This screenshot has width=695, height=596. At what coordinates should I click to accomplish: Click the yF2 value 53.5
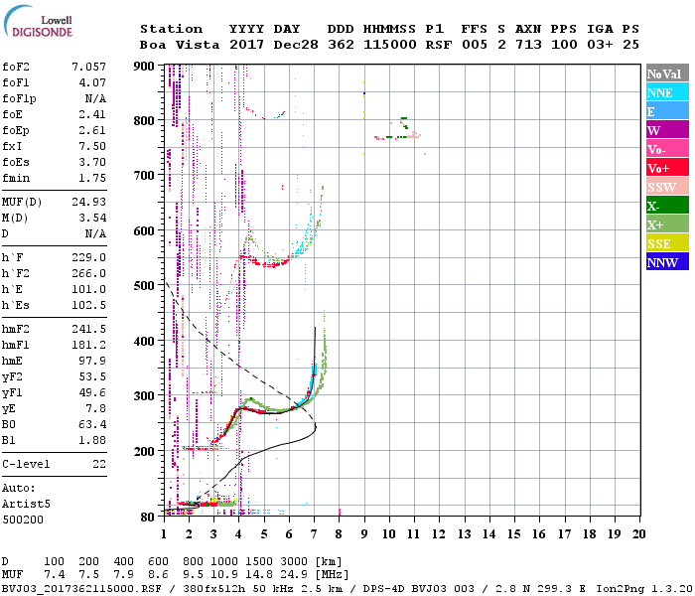pos(92,376)
